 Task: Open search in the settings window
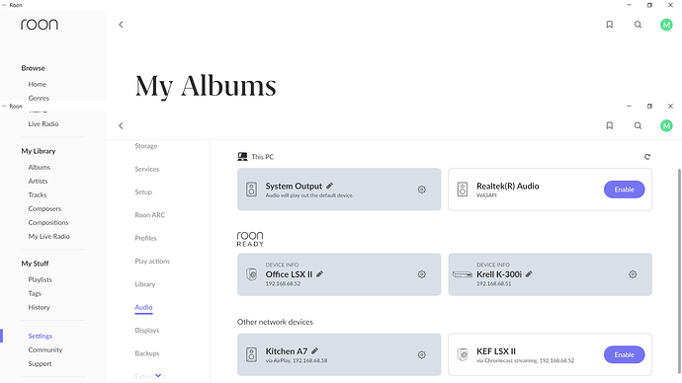(638, 125)
